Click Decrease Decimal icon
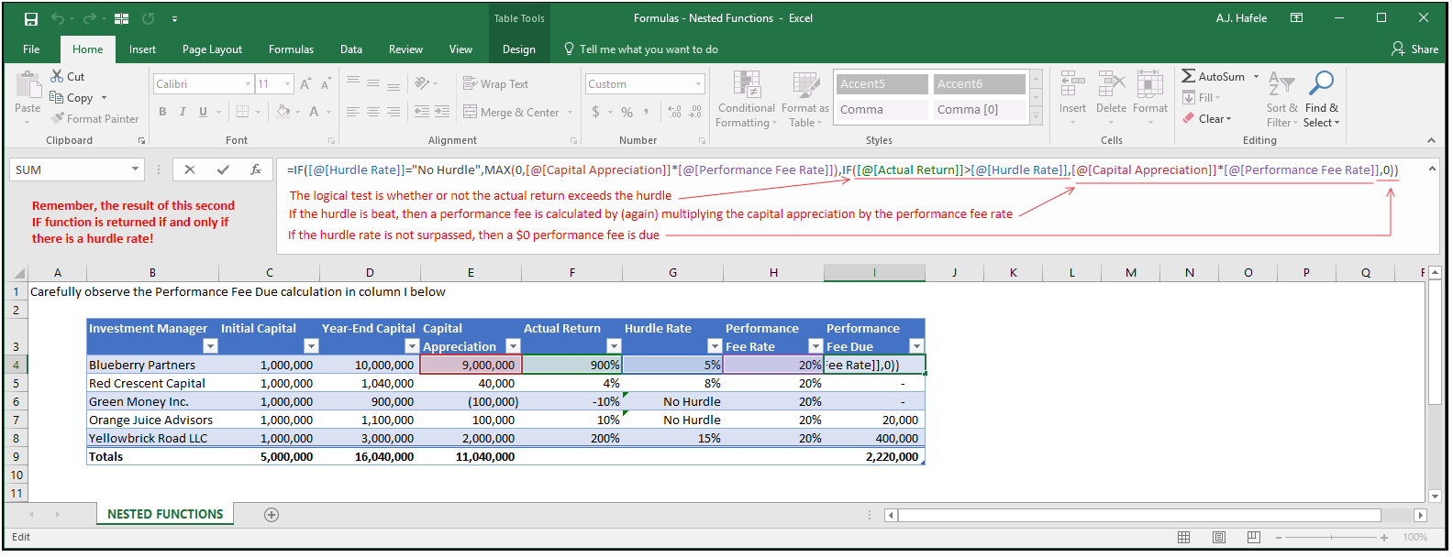The height and width of the screenshot is (557, 1453). pyautogui.click(x=695, y=112)
